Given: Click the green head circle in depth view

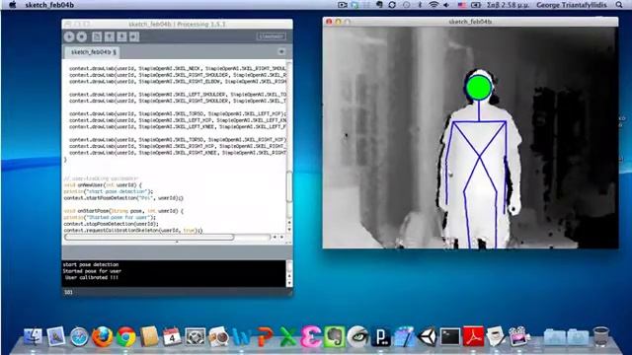Looking at the screenshot, I should 479,88.
